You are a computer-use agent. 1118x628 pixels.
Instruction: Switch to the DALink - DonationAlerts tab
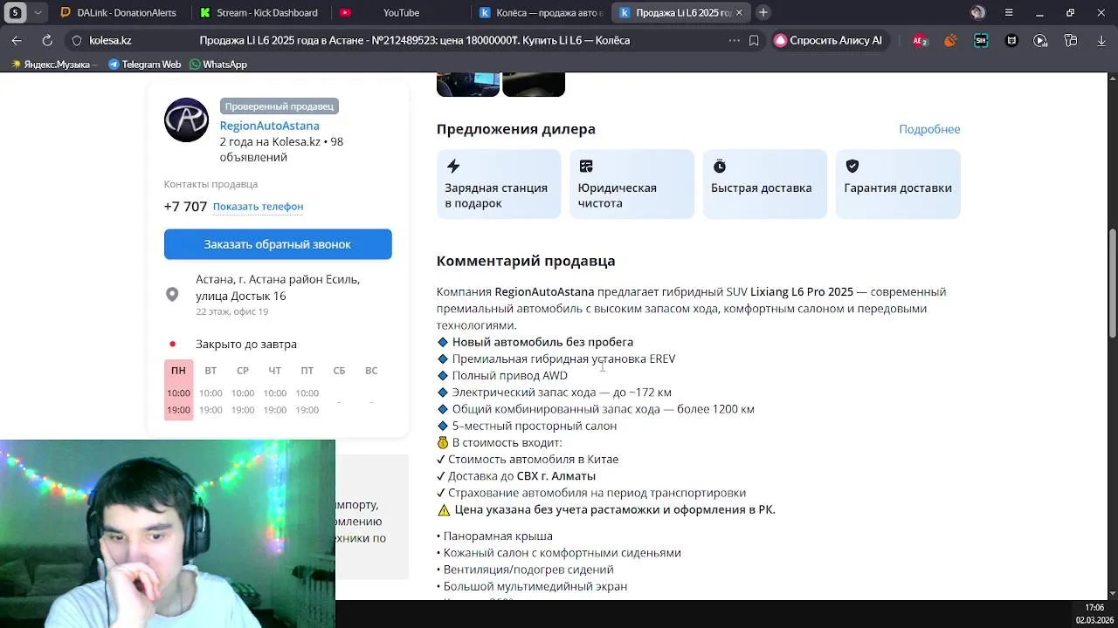(x=119, y=12)
